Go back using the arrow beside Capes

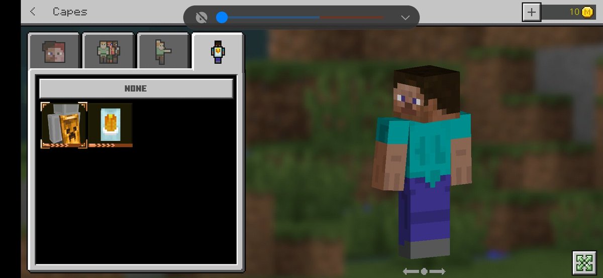(x=33, y=12)
